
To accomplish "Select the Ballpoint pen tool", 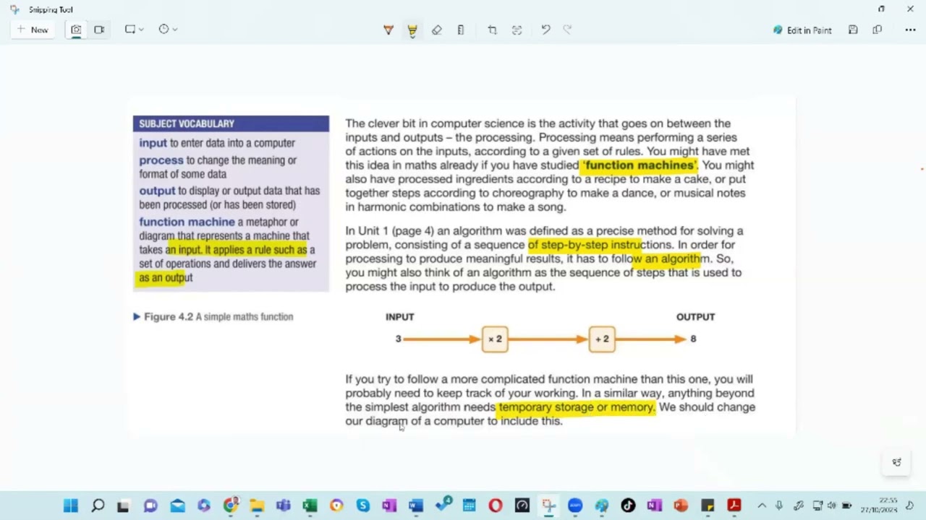I will [x=388, y=30].
